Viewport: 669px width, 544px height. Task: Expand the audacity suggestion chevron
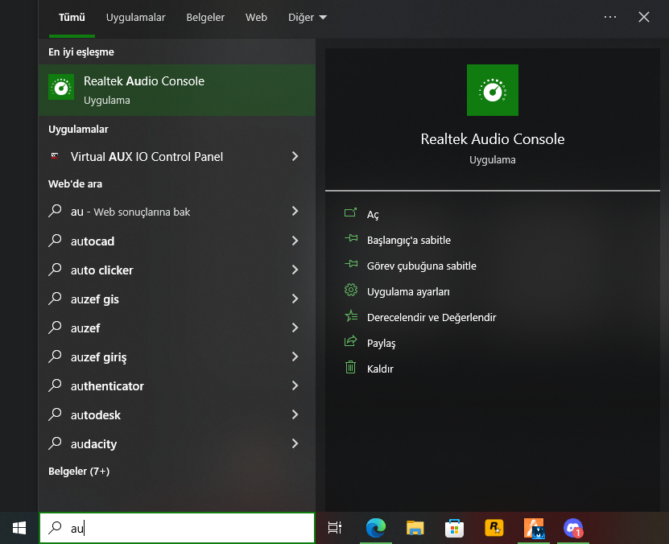click(295, 444)
